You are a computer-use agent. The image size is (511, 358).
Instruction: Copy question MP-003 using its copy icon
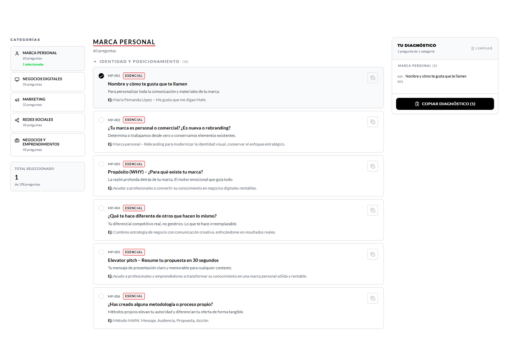[x=372, y=166]
